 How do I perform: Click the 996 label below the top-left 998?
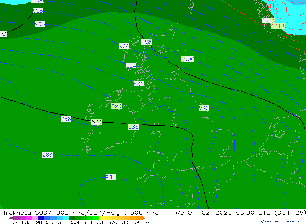[x=40, y=24]
